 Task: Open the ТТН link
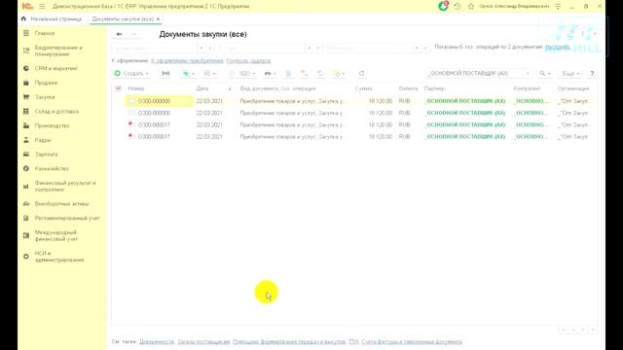[x=353, y=341]
